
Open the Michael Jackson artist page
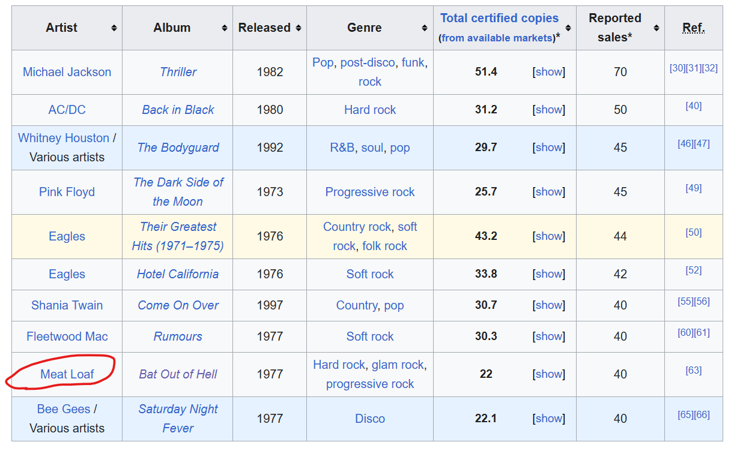[67, 72]
